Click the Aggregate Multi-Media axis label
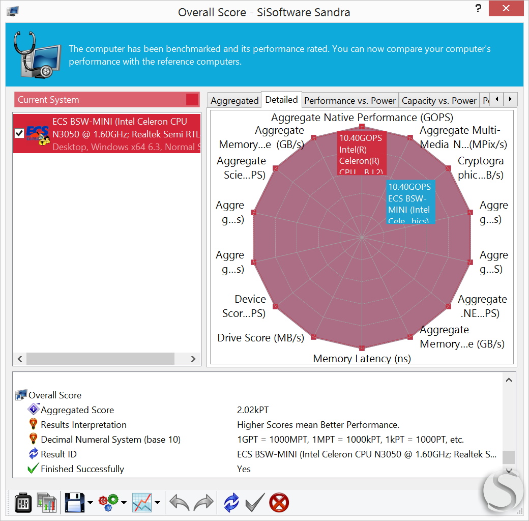 click(x=463, y=137)
